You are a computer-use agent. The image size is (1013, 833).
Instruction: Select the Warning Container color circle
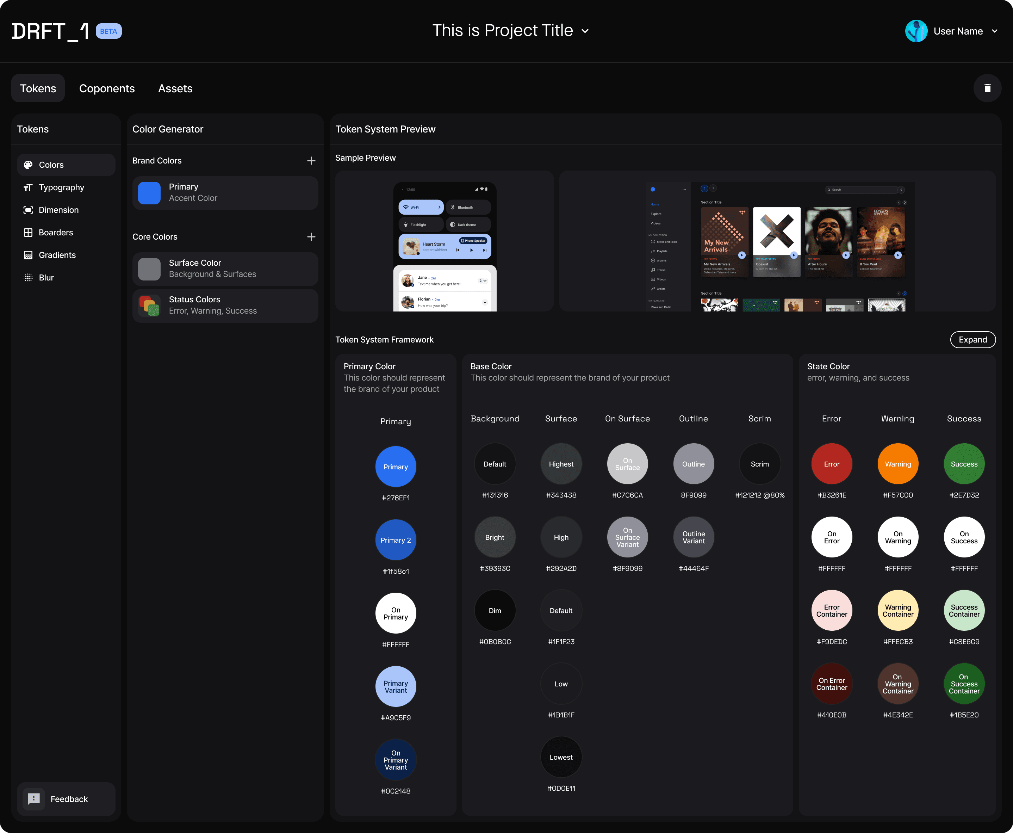tap(898, 610)
